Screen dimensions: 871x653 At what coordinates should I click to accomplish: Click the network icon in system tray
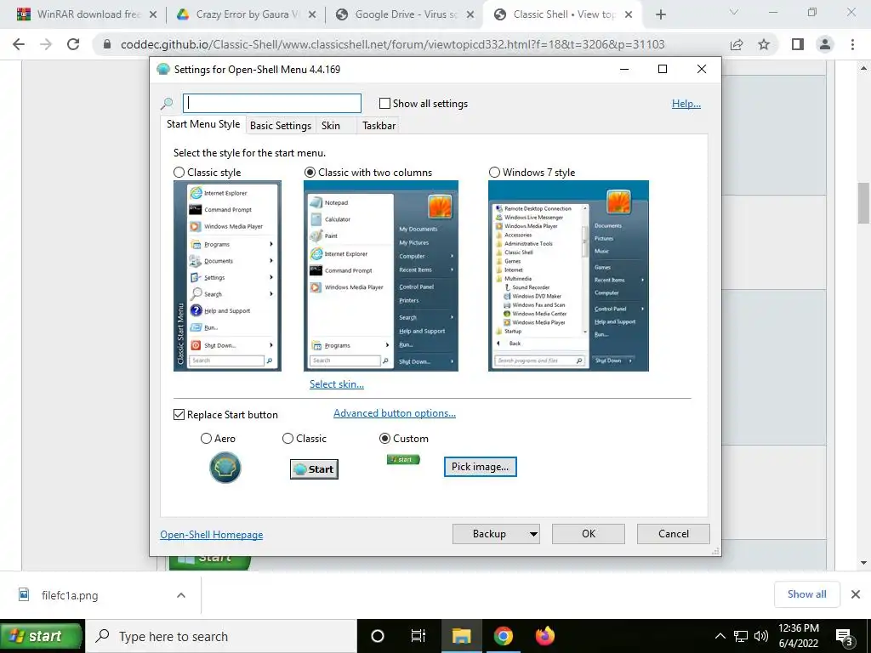[x=741, y=636]
